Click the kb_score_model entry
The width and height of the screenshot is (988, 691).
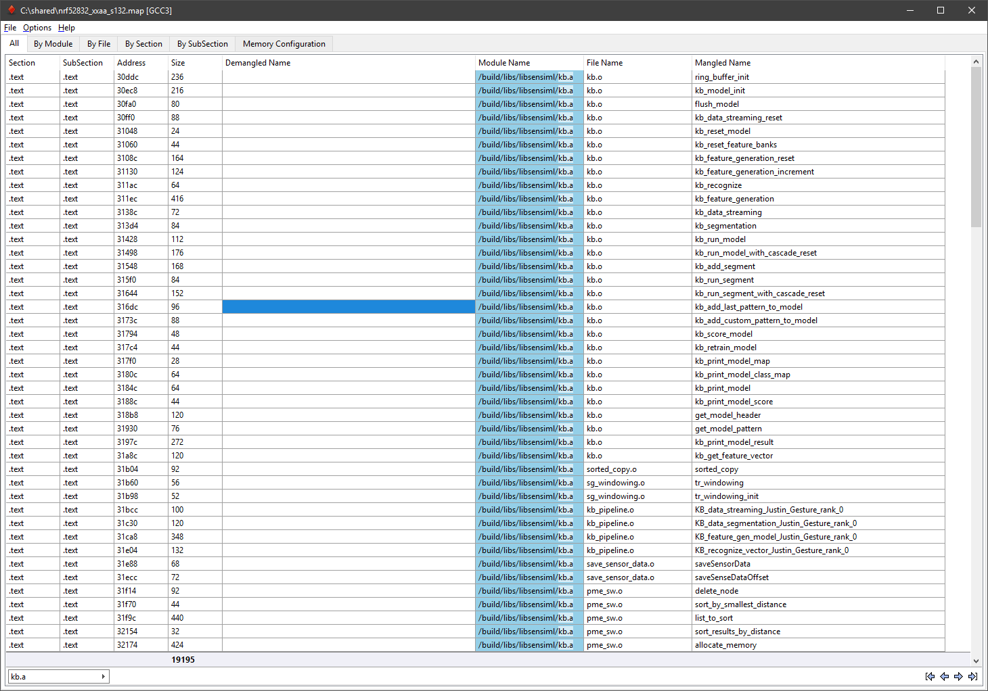[818, 334]
